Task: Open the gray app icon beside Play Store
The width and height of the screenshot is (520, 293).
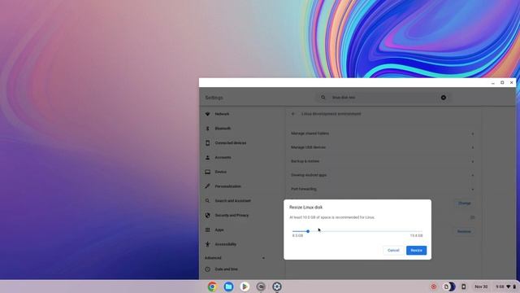Action: click(x=261, y=286)
